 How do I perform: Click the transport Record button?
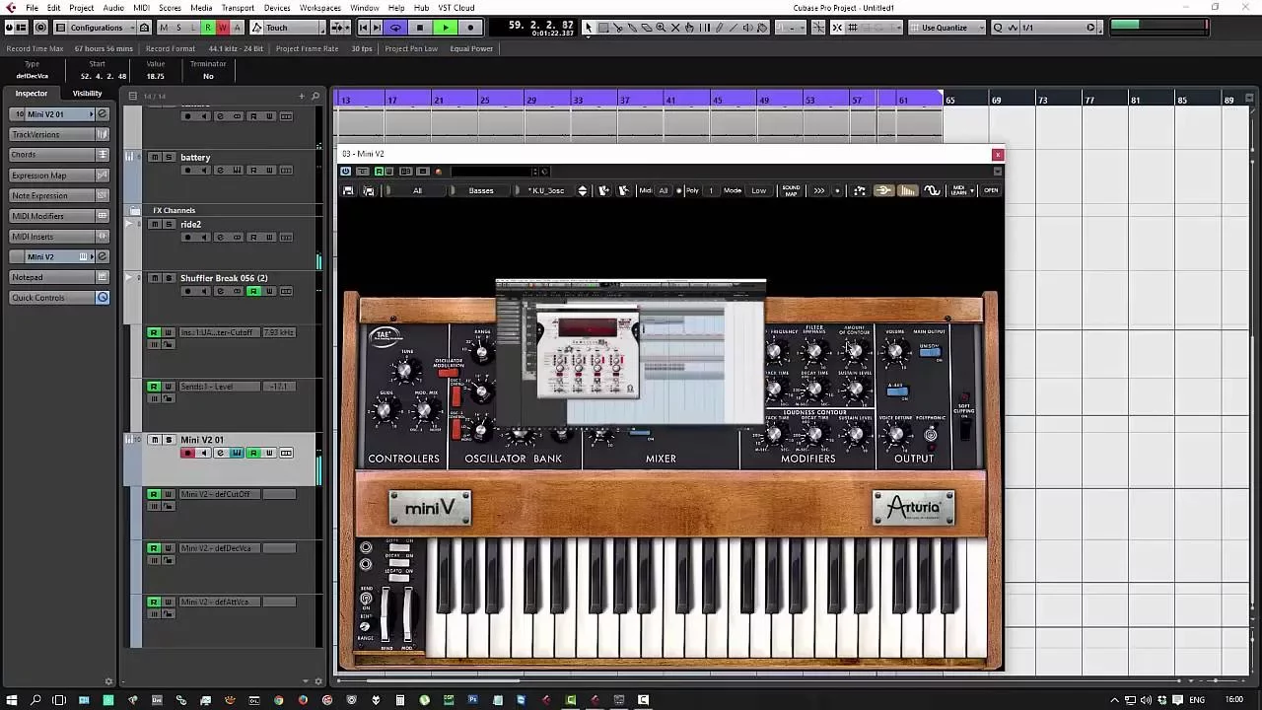(x=470, y=28)
